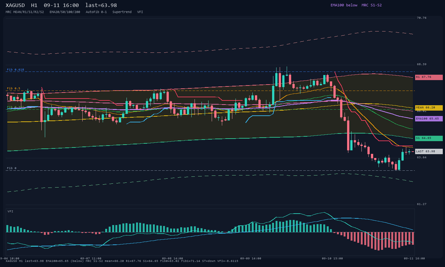This screenshot has width=445, height=267.
Task: Click the green 'S1 64.65' price tag
Action: pyautogui.click(x=429, y=138)
